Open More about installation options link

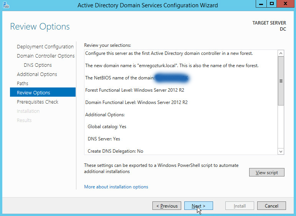click(116, 187)
